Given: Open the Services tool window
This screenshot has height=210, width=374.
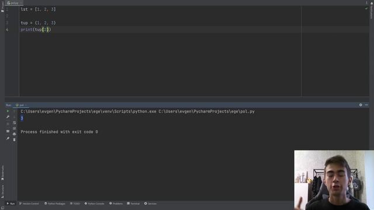Looking at the screenshot, I should coord(150,204).
